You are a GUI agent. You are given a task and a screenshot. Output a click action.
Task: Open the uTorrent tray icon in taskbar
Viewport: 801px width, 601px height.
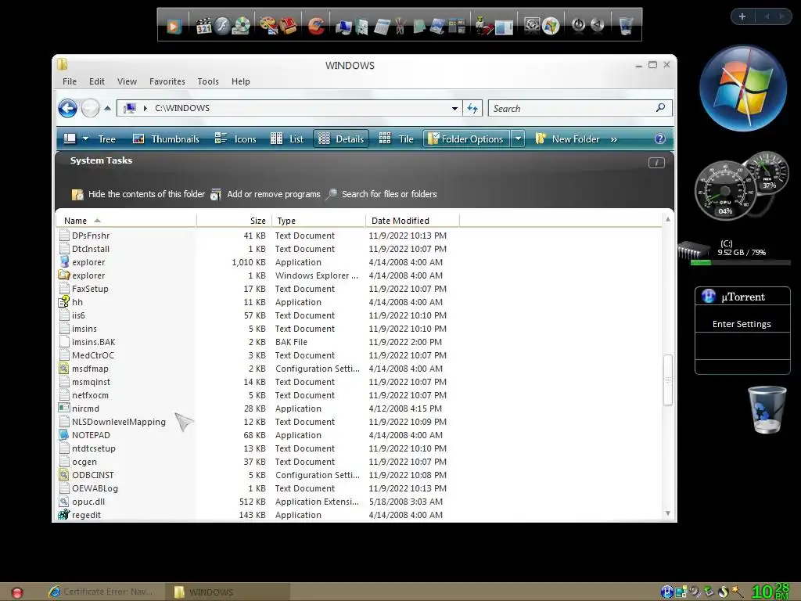coord(666,592)
